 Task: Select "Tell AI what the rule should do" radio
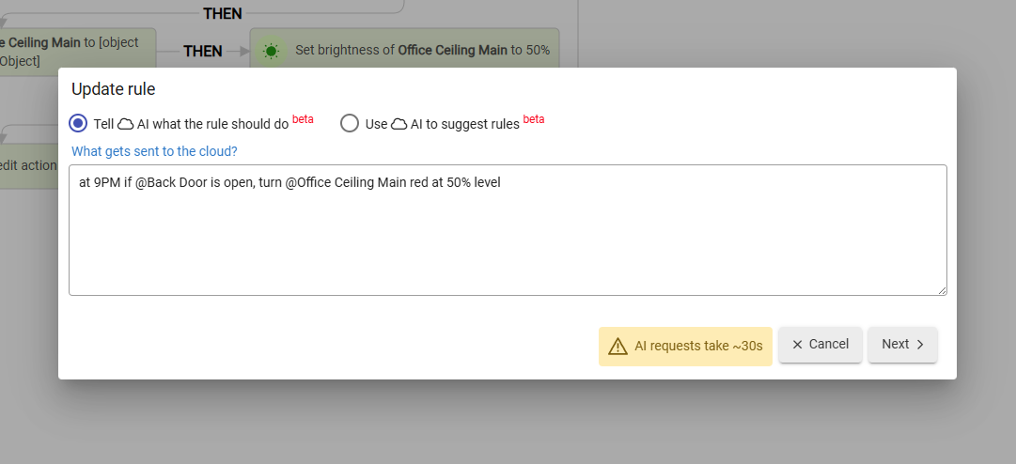pyautogui.click(x=79, y=123)
